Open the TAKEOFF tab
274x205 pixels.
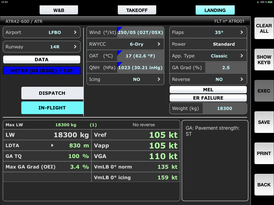point(137,10)
